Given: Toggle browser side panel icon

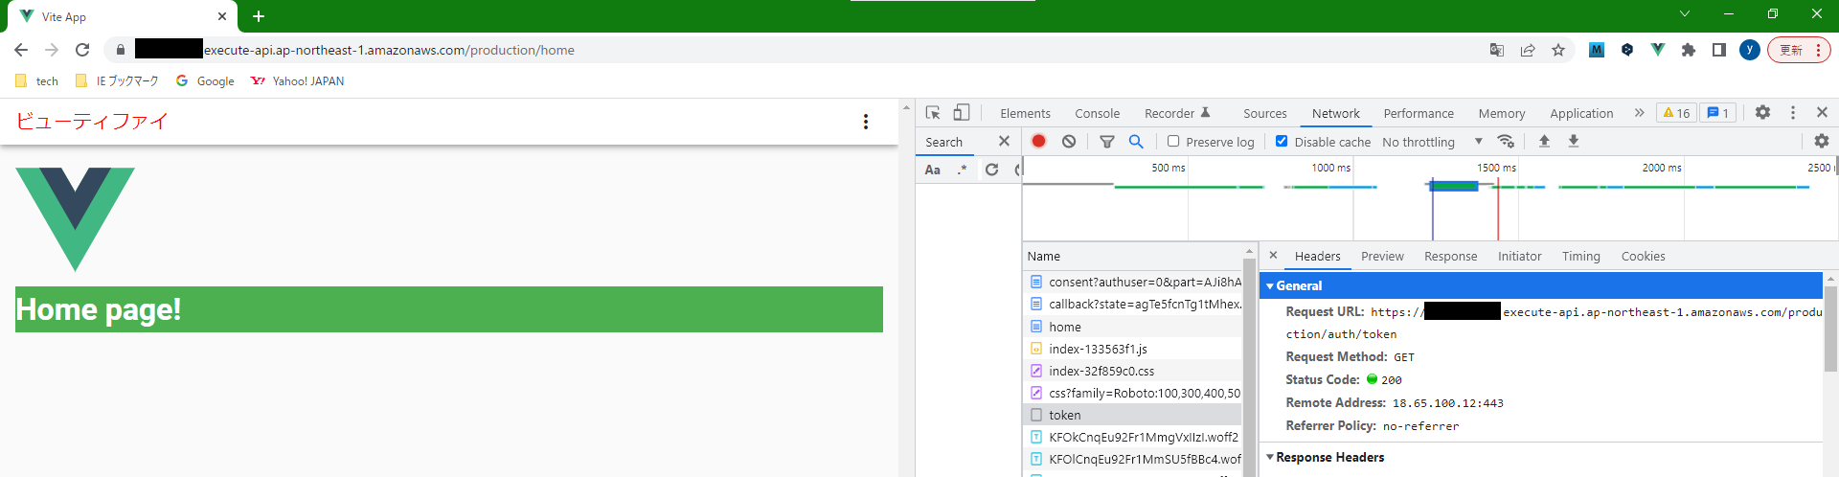Looking at the screenshot, I should (1719, 50).
